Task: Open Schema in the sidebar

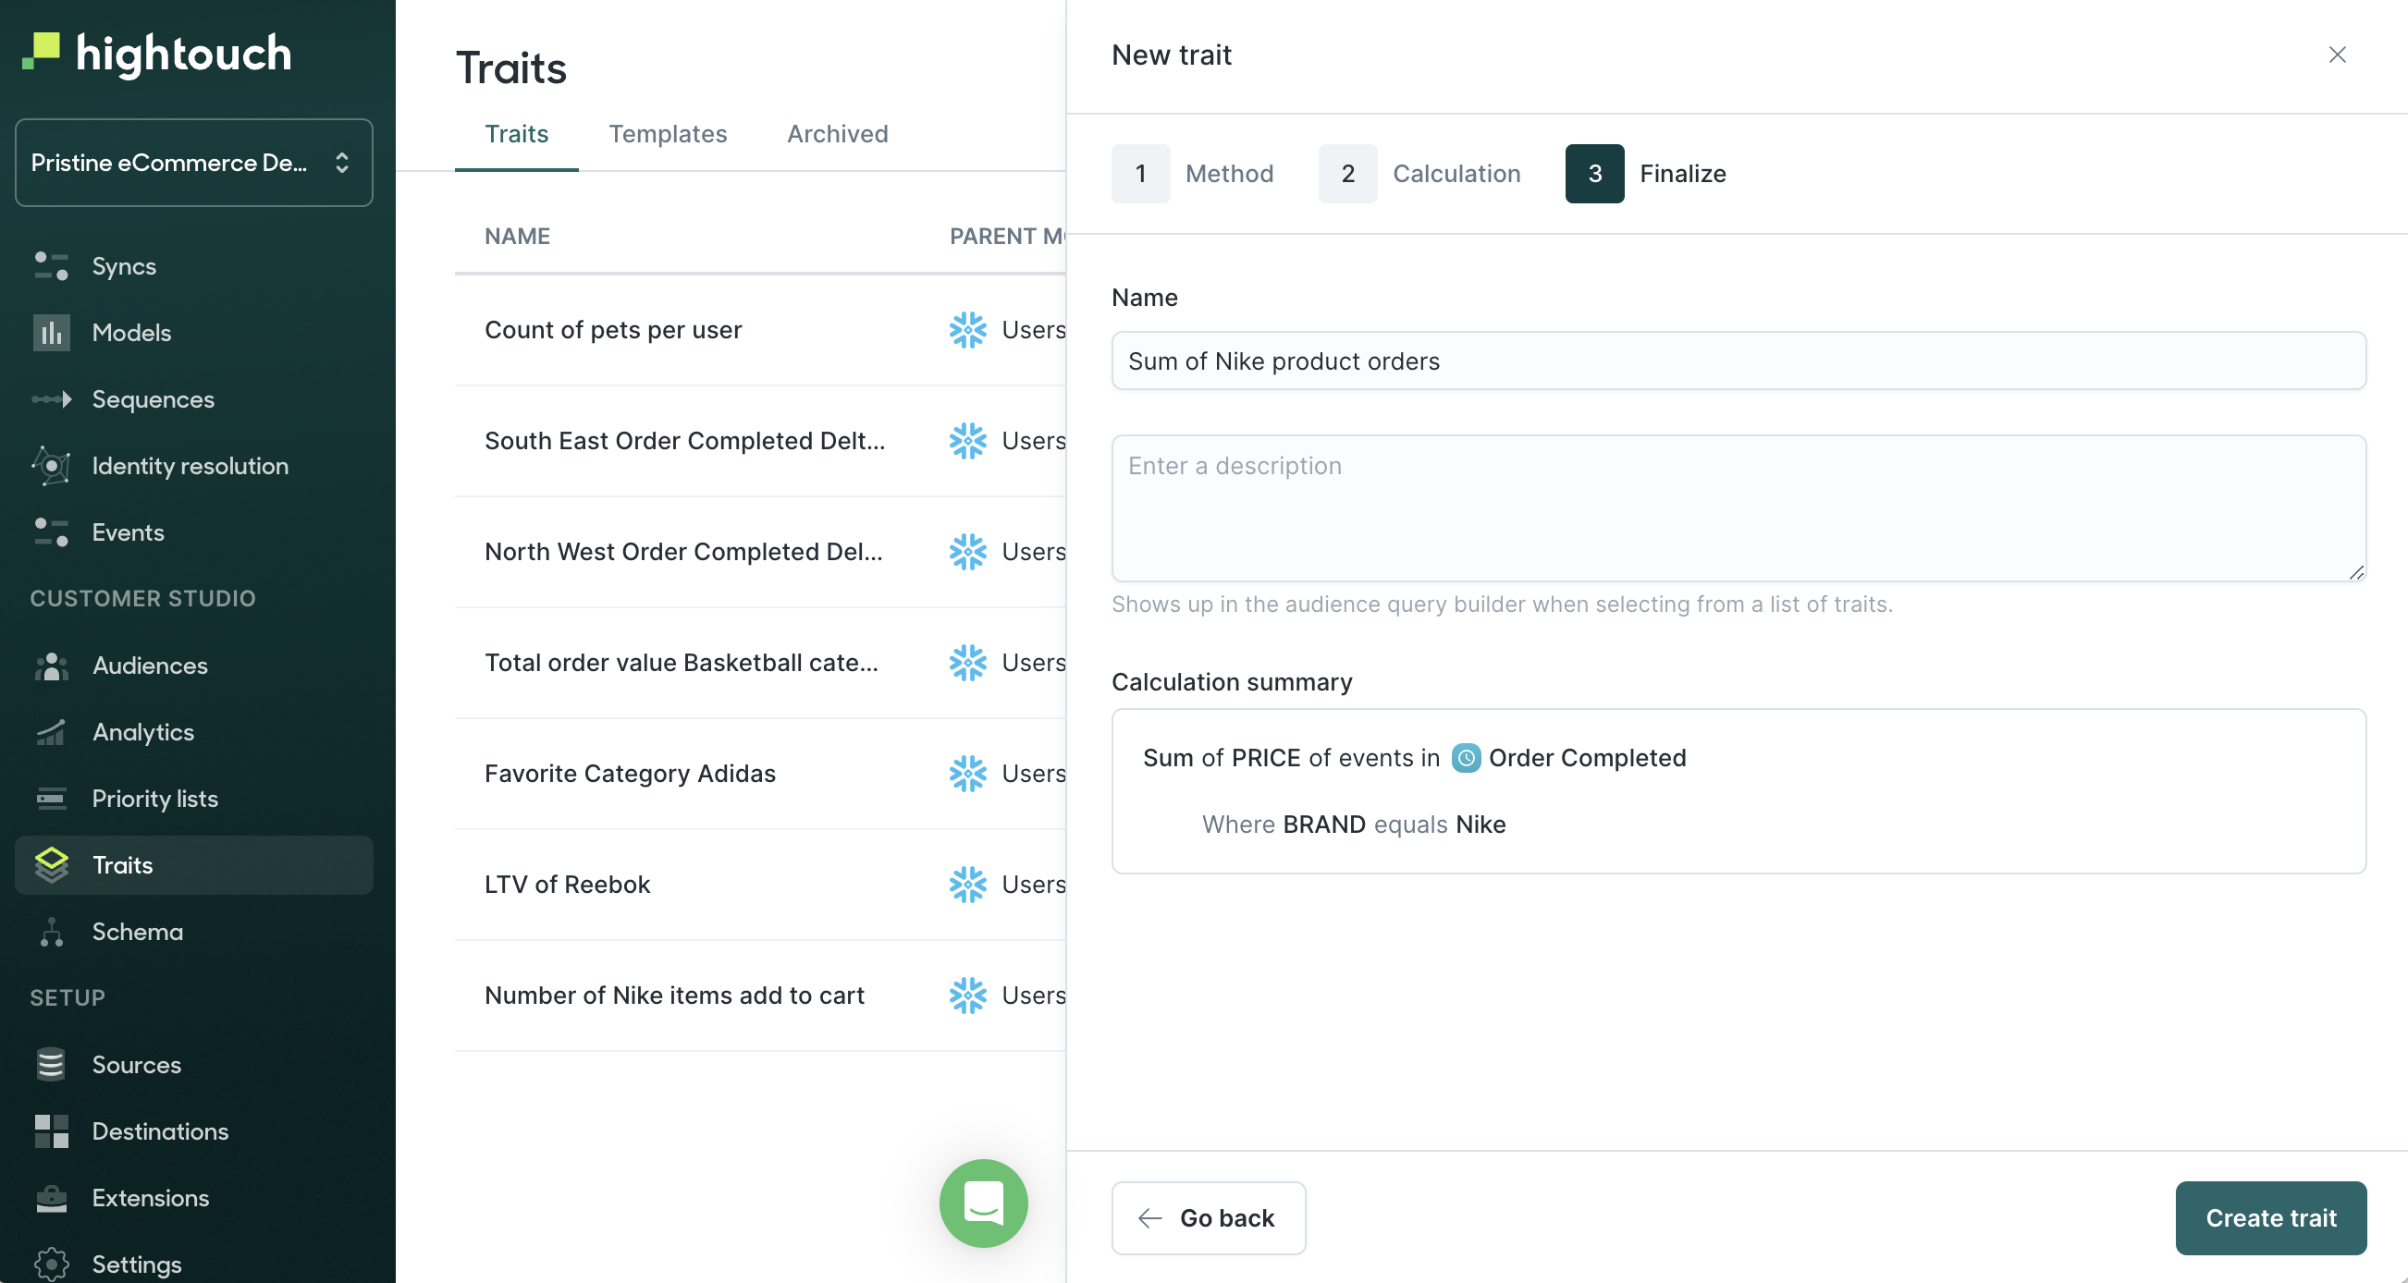Action: click(x=193, y=933)
